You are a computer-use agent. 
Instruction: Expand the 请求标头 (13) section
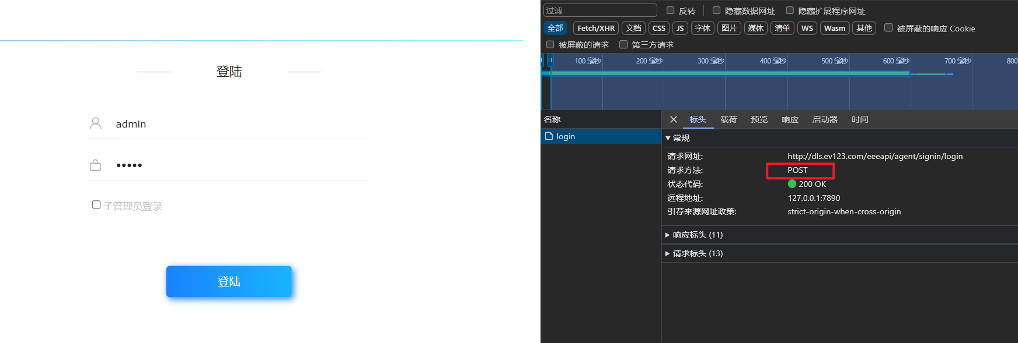pyautogui.click(x=668, y=253)
